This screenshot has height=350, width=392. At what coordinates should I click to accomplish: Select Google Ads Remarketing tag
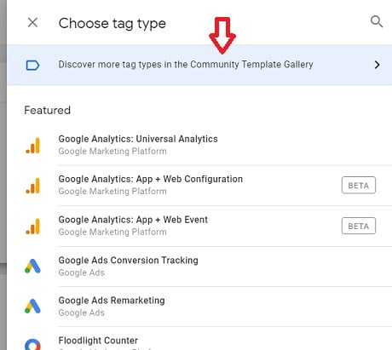[x=112, y=301]
